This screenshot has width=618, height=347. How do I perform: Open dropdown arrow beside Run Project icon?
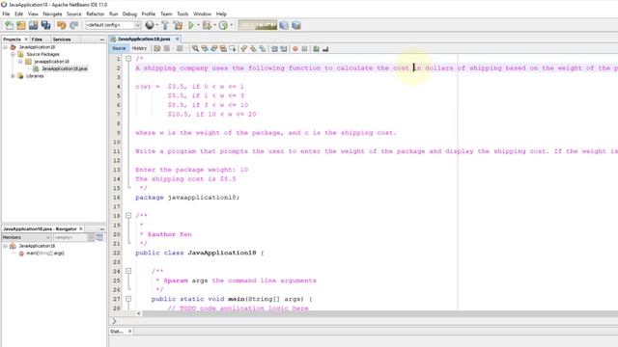tap(198, 25)
